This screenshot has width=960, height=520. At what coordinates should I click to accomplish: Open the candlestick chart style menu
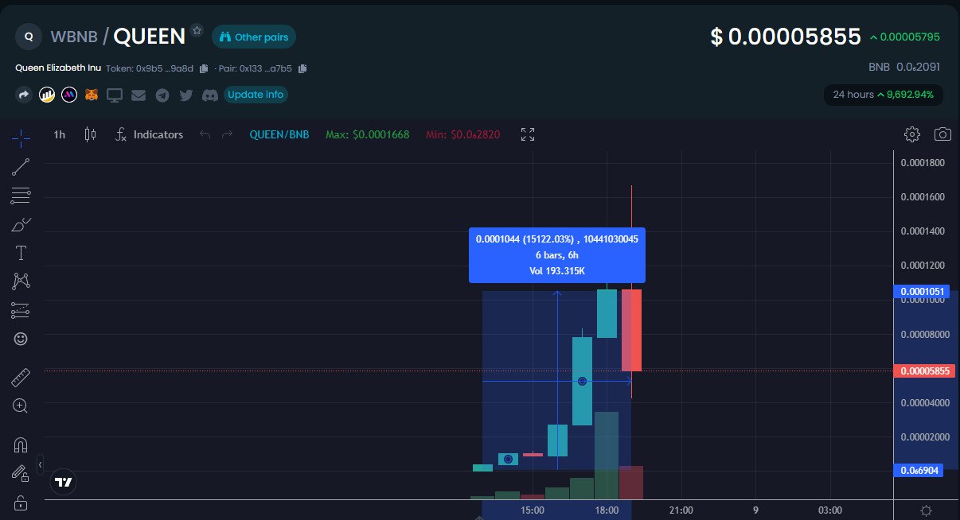click(x=90, y=134)
